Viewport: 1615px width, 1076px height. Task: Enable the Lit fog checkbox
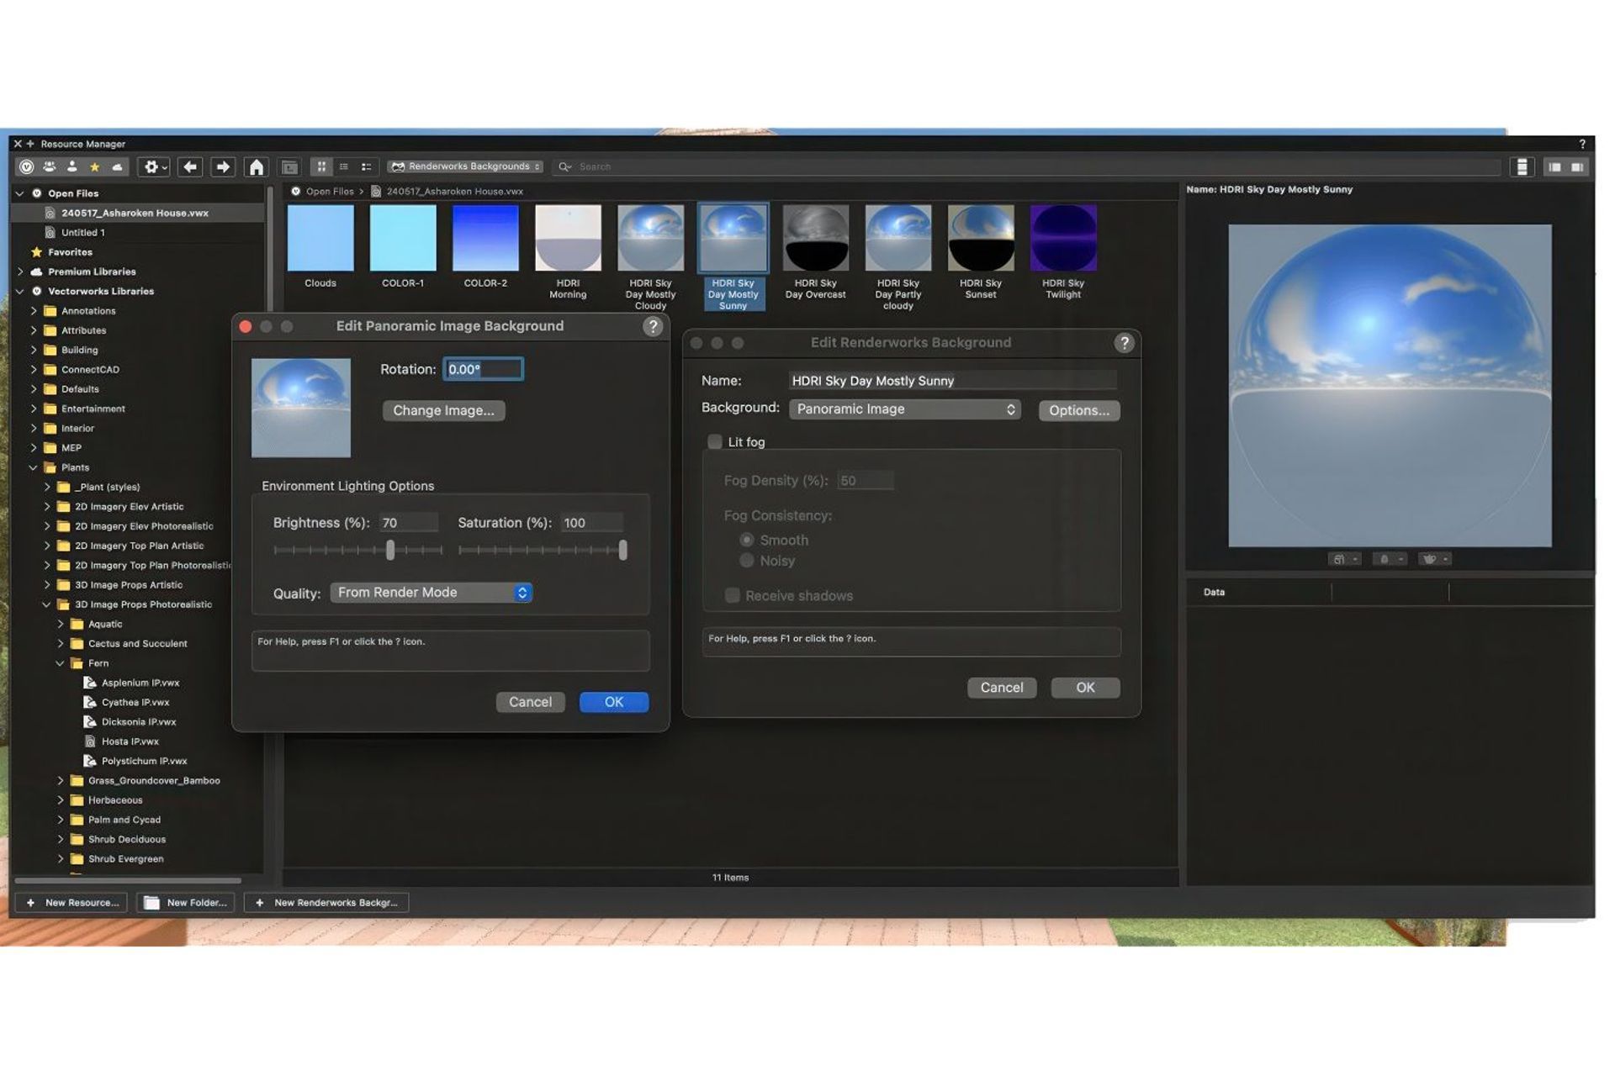[x=715, y=441]
